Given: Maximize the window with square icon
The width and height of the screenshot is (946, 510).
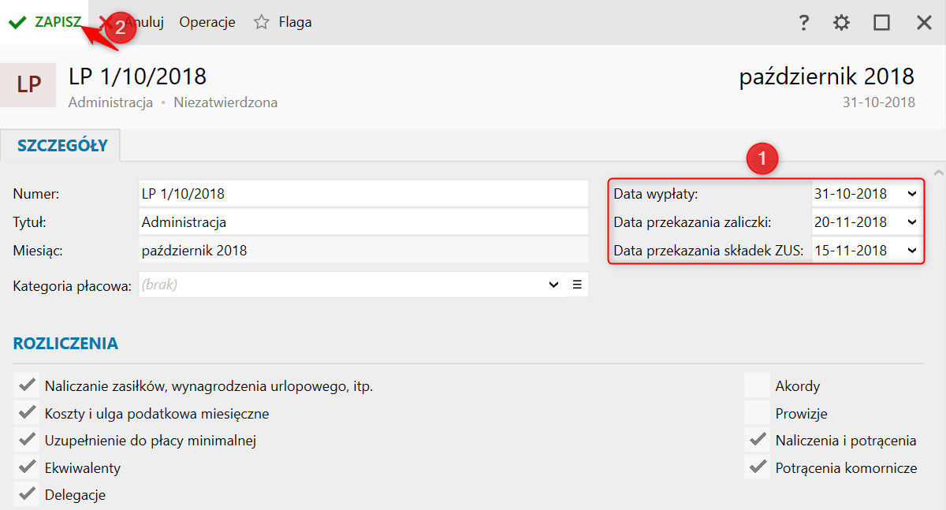Looking at the screenshot, I should pyautogui.click(x=881, y=23).
